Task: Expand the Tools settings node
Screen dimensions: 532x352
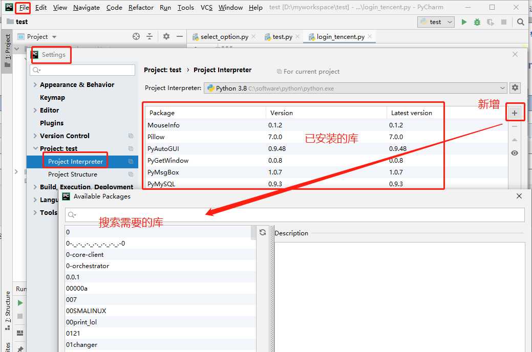Action: click(35, 212)
